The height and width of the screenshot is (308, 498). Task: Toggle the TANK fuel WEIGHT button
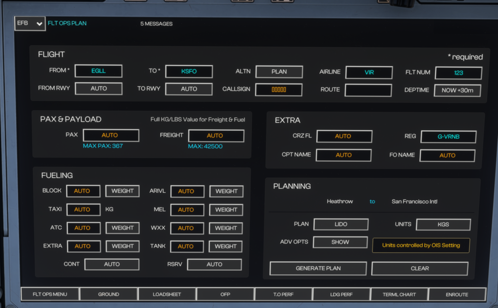click(226, 246)
